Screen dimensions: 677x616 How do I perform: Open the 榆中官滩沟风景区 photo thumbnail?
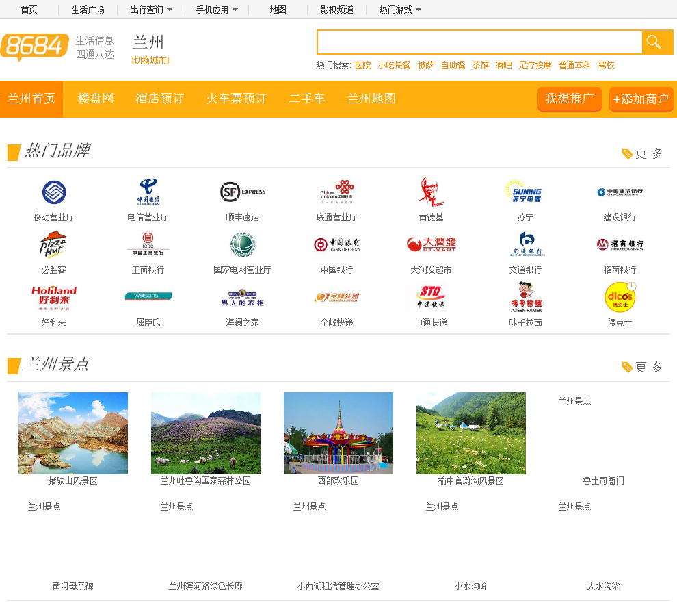(471, 433)
